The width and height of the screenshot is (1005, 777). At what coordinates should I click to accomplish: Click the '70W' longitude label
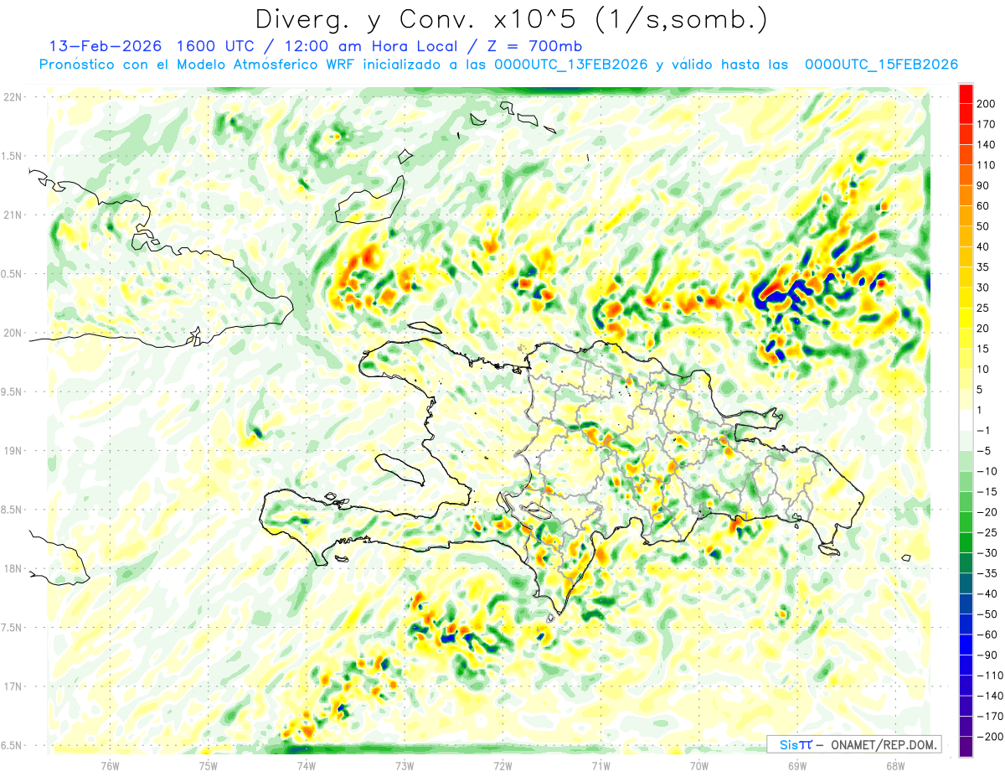click(x=698, y=765)
